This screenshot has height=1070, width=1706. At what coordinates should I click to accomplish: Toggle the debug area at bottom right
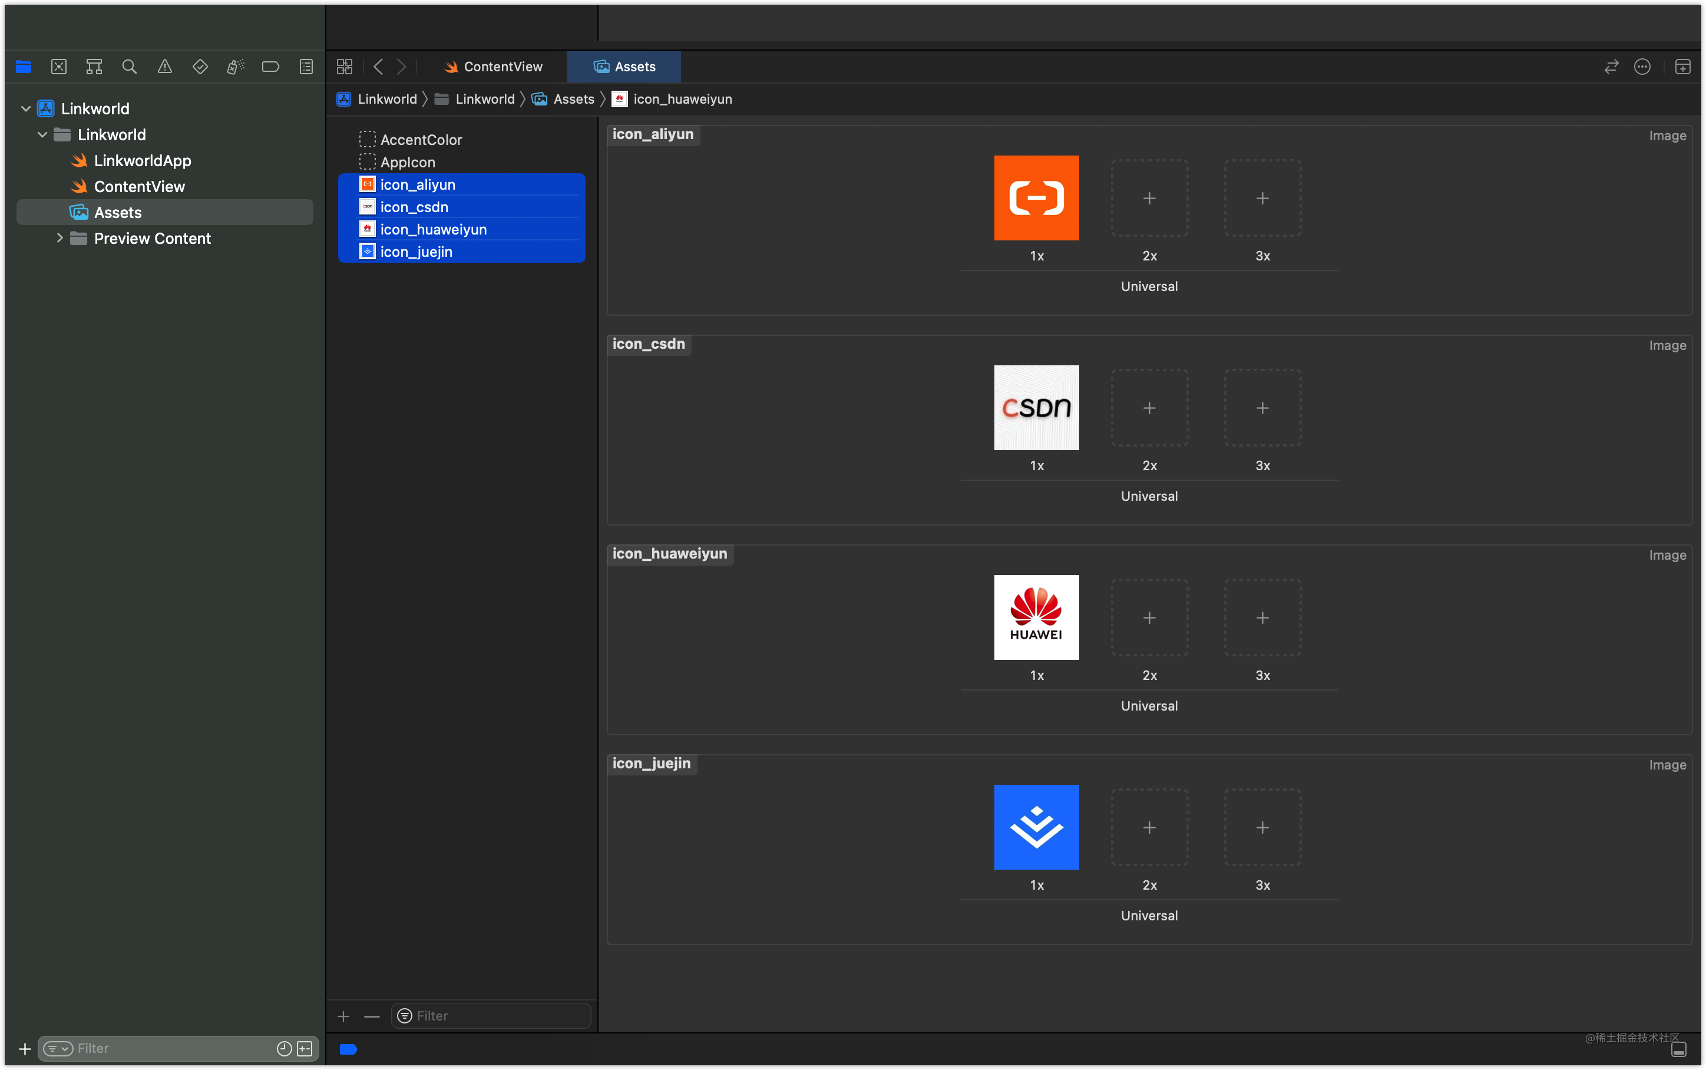[1679, 1049]
